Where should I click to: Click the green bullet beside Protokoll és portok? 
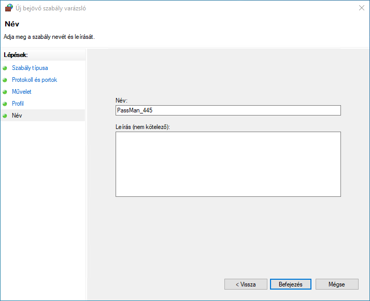(5, 80)
